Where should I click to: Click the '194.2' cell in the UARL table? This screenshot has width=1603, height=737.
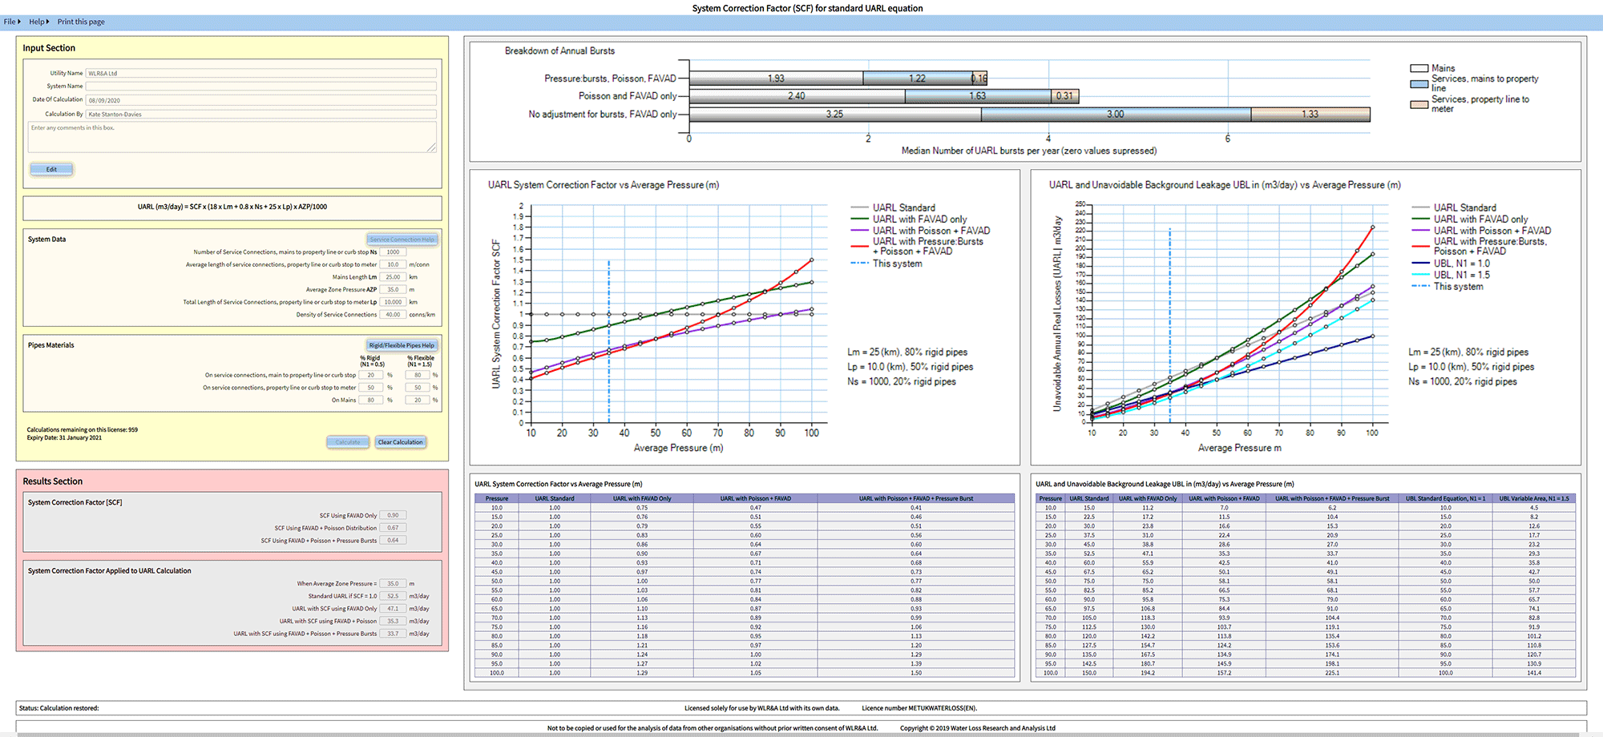[x=1148, y=673]
